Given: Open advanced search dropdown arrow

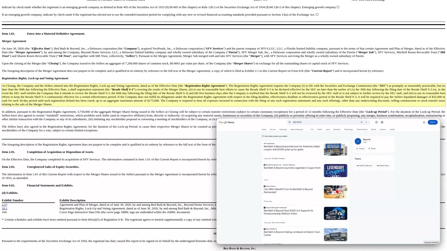Looking at the screenshot, I should click(x=366, y=122).
